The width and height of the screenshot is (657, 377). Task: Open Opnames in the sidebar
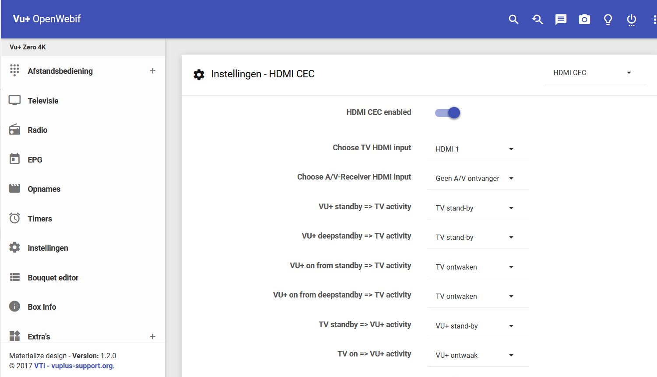pos(44,189)
